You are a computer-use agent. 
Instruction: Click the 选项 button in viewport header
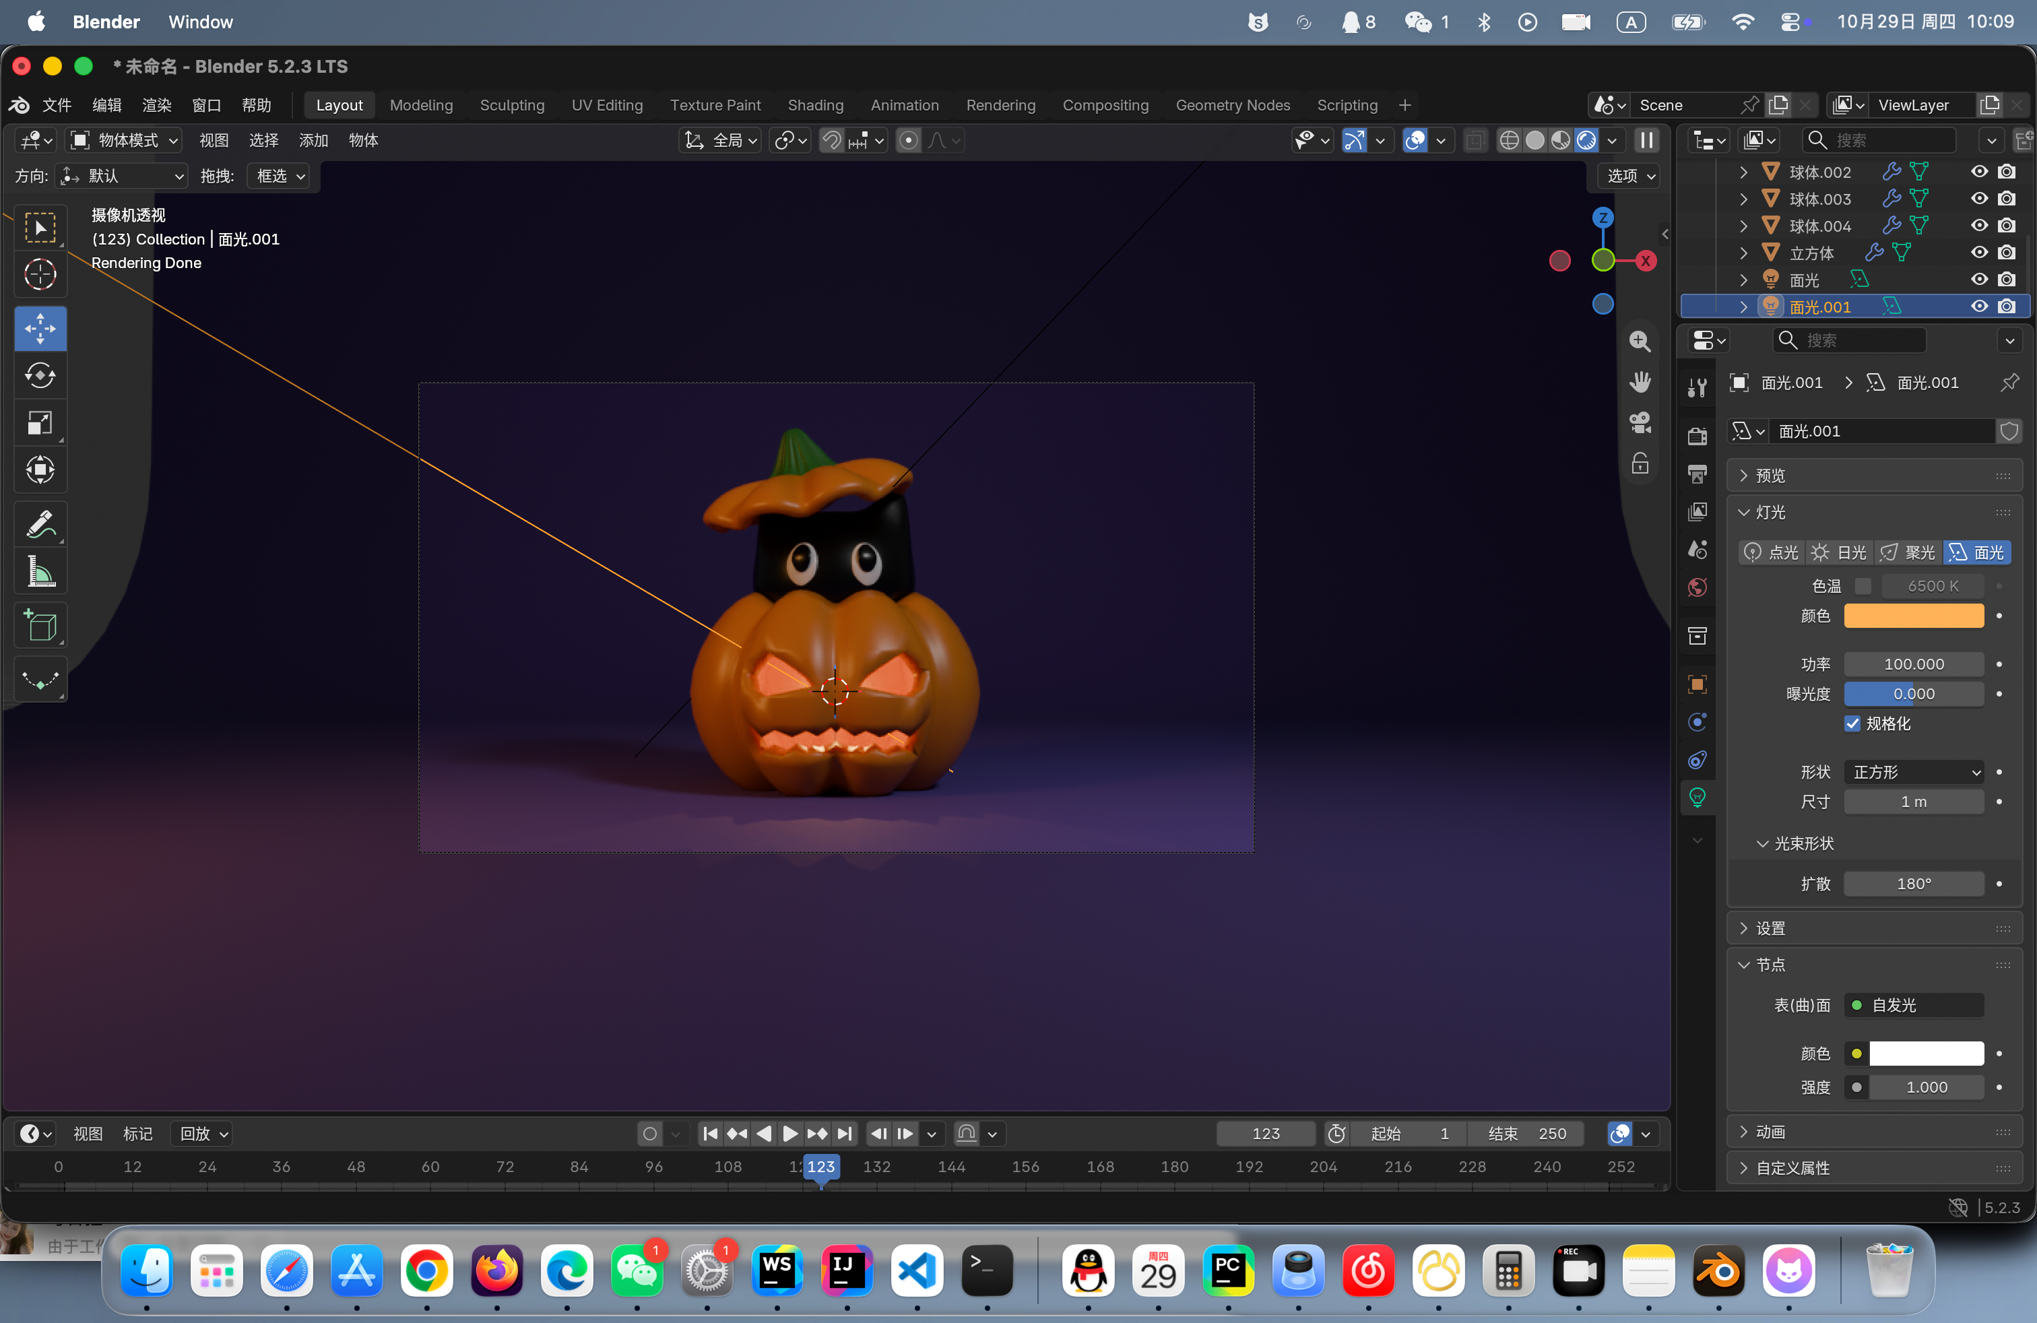(1630, 176)
